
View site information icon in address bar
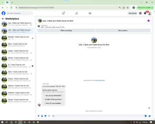[16, 8]
